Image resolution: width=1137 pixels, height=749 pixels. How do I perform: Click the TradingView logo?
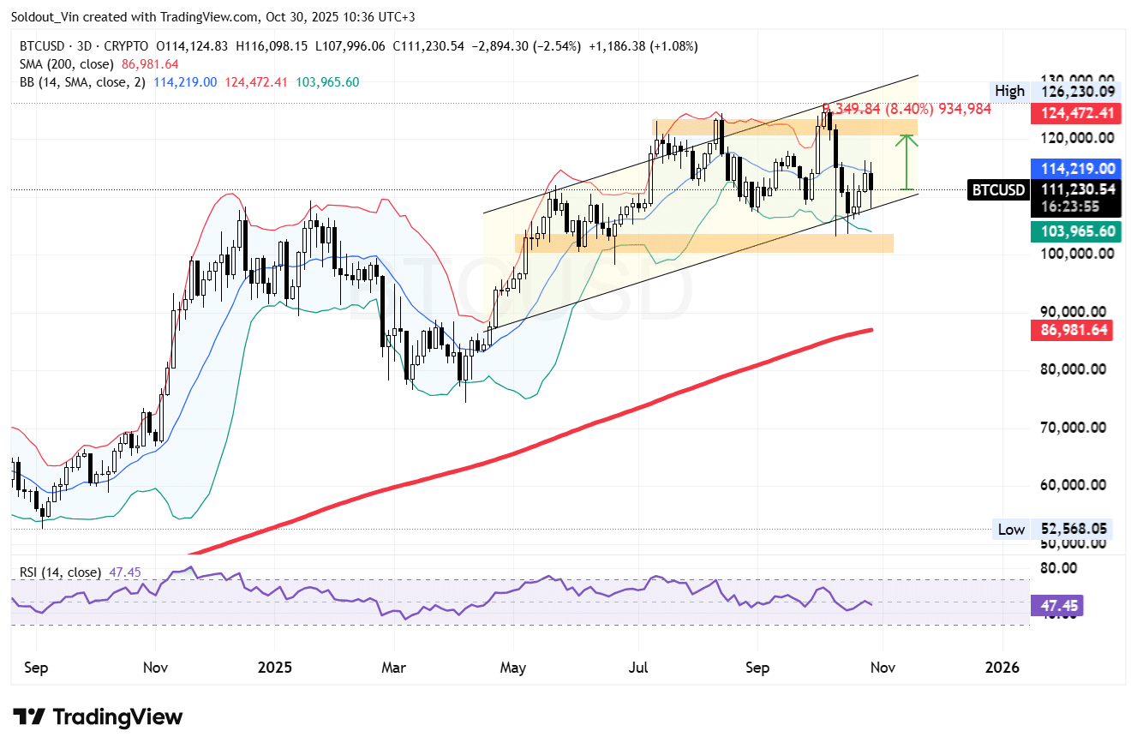99,716
